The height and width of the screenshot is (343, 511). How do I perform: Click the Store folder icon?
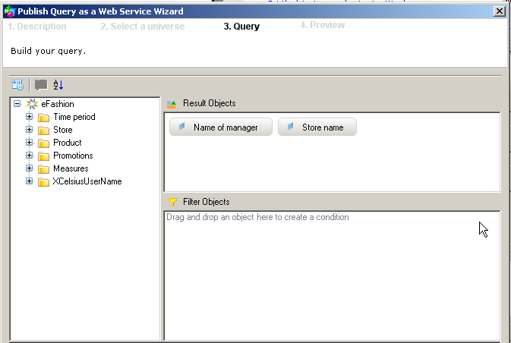pos(43,131)
